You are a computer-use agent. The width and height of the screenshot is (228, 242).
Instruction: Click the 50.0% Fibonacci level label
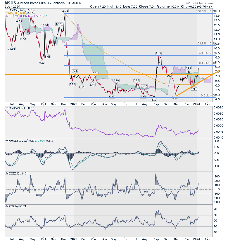207,53
